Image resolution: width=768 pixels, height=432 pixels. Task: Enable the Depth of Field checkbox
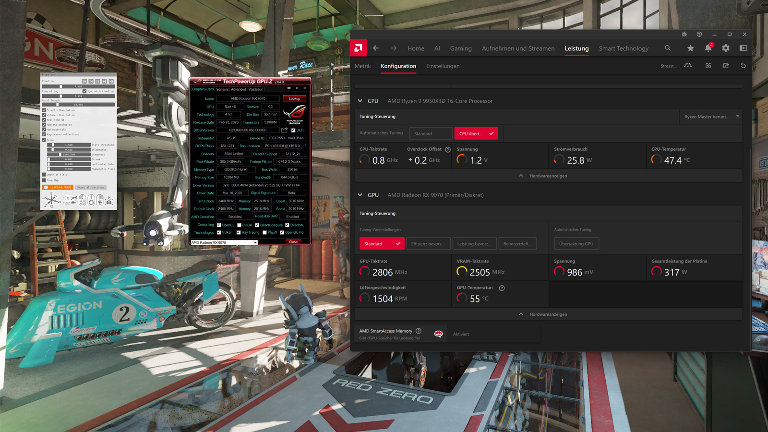44,175
